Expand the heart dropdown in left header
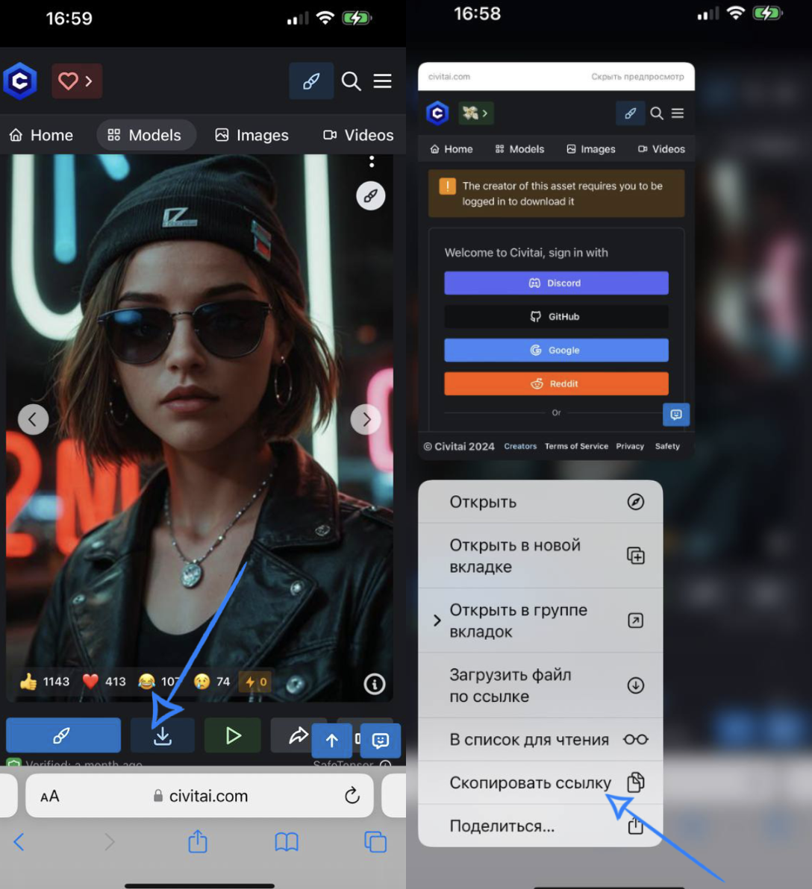 [x=77, y=81]
